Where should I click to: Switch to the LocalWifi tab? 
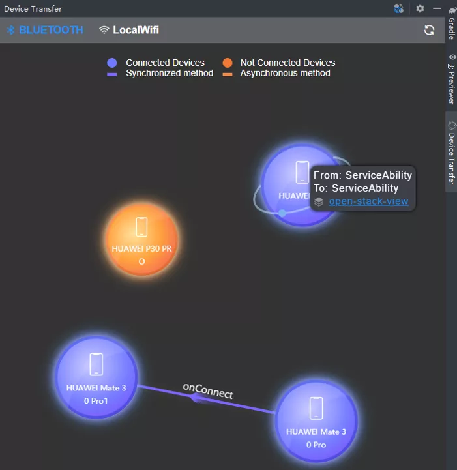coord(129,30)
